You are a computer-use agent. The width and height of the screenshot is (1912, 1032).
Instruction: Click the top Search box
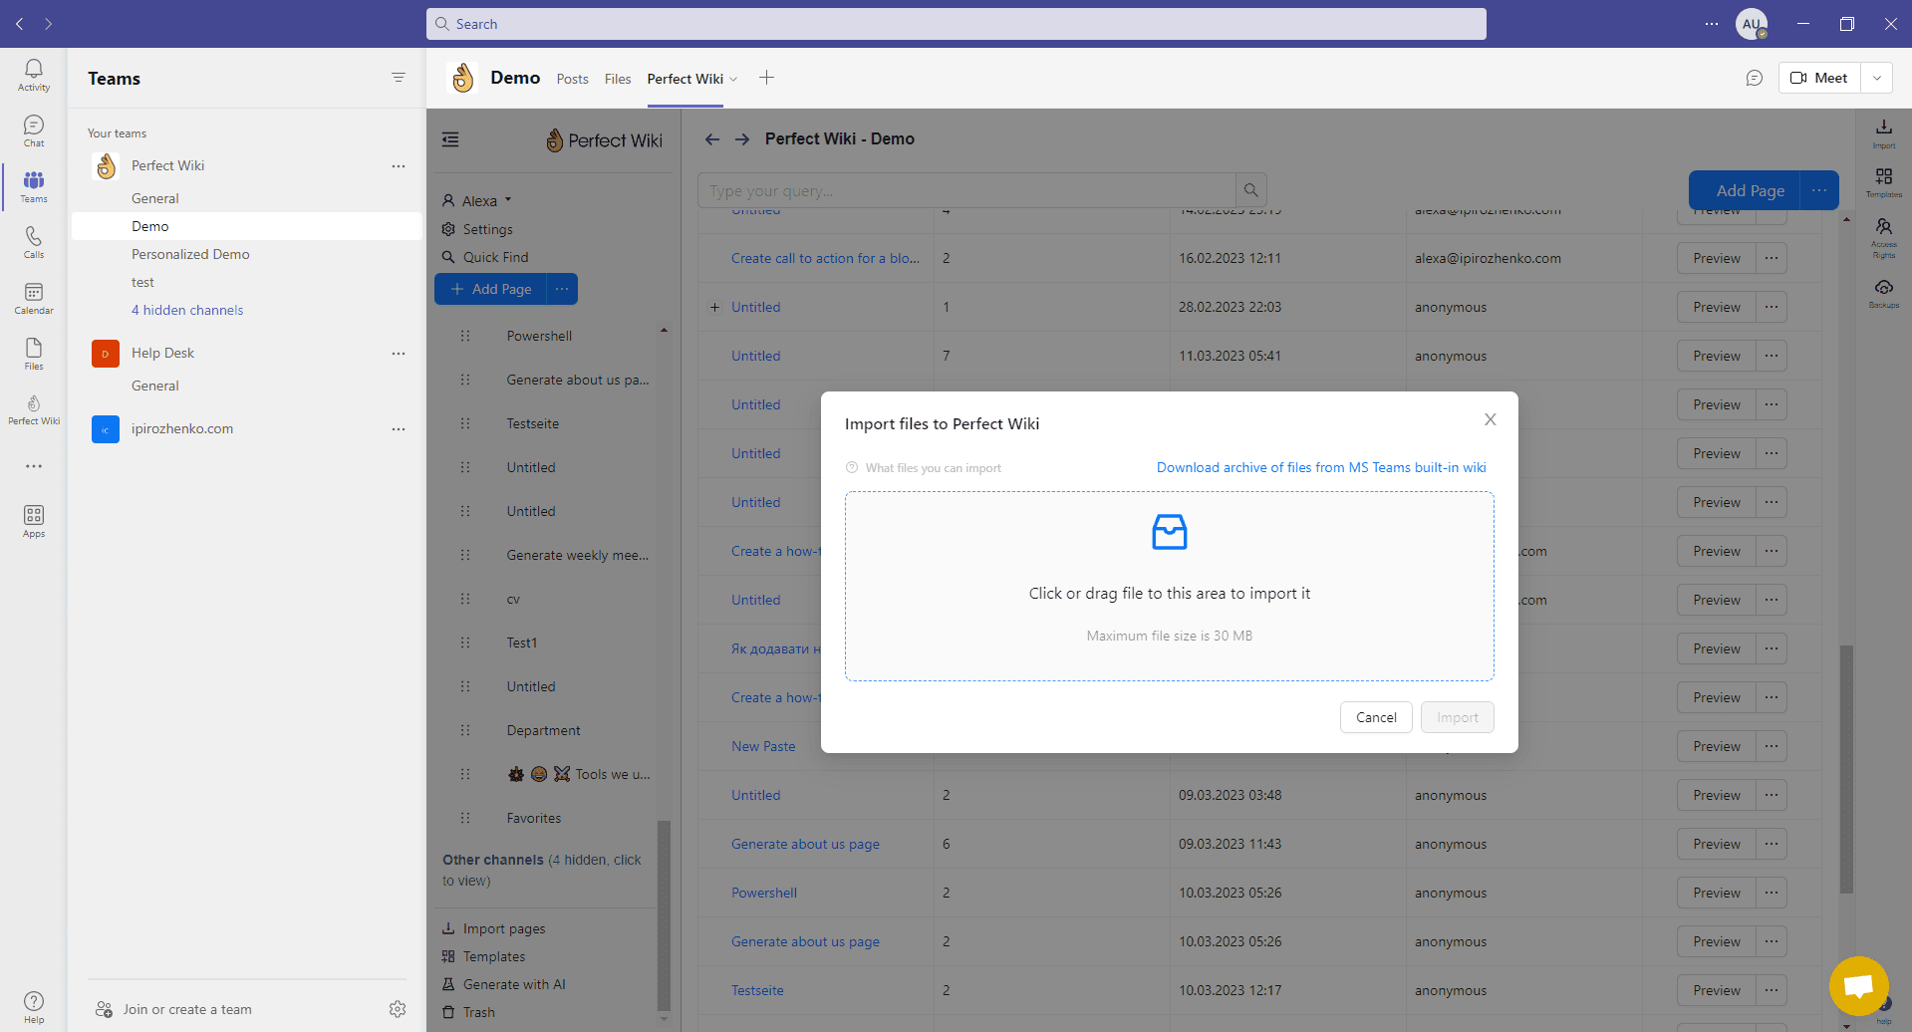click(956, 24)
